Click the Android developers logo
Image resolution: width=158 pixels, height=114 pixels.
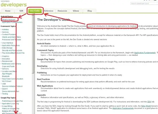click(13, 4)
